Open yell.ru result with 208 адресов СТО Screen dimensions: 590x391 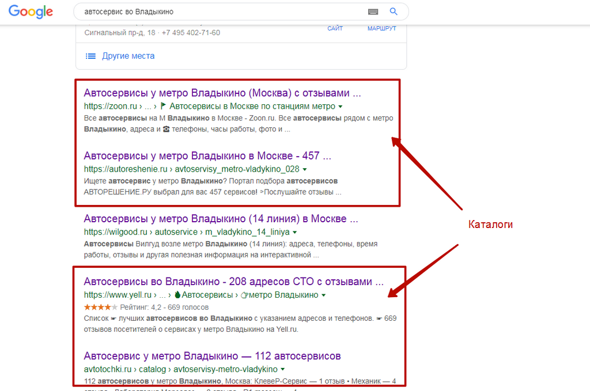[x=234, y=281]
